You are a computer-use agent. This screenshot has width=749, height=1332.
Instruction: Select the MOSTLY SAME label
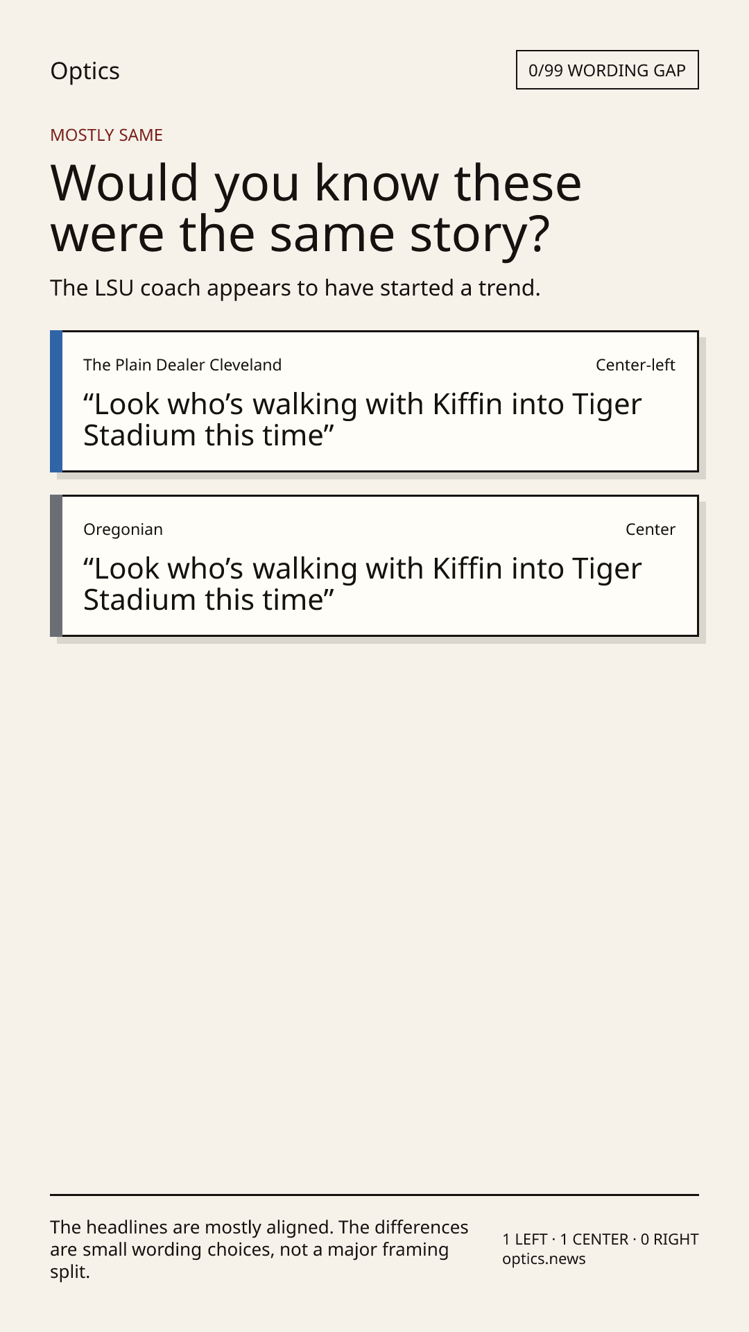106,135
